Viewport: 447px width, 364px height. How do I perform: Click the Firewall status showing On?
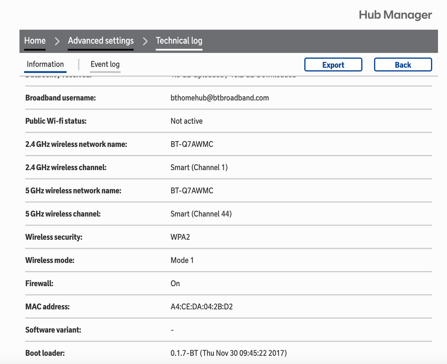point(175,283)
